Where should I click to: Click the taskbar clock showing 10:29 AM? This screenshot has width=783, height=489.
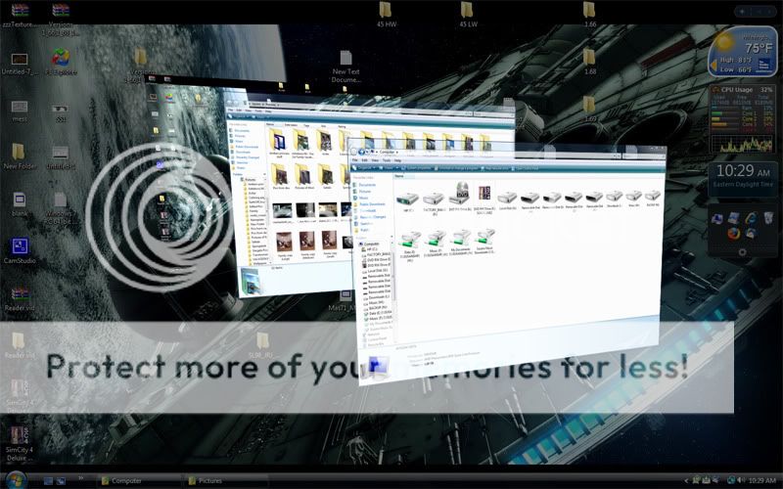tap(761, 480)
